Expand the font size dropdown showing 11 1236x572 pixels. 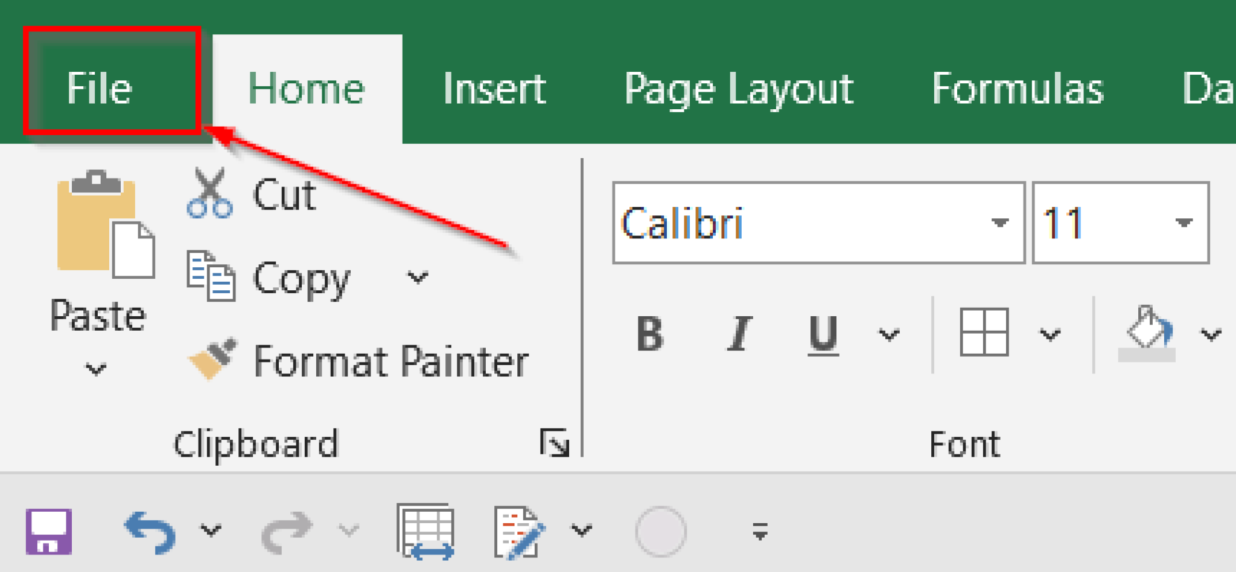coord(1183,222)
